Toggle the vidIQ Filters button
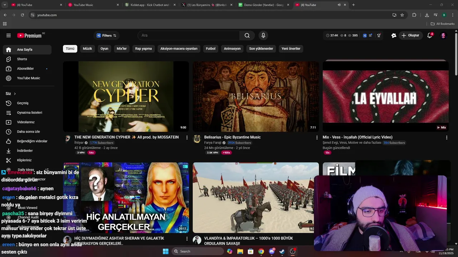The width and height of the screenshot is (458, 257). pyautogui.click(x=107, y=35)
